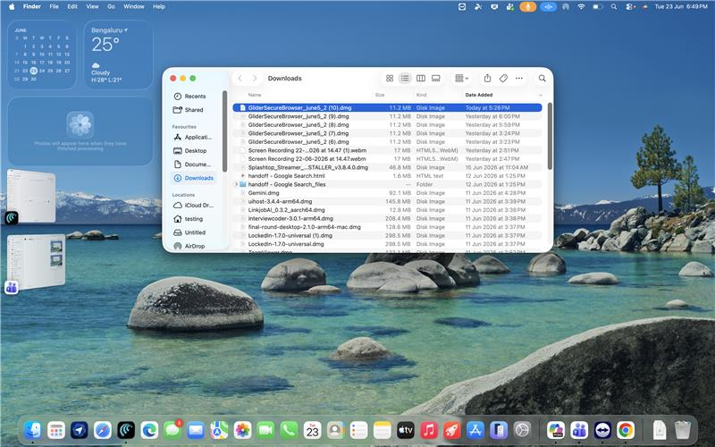The height and width of the screenshot is (447, 715).
Task: Open Google Chrome from the Dock
Action: click(626, 430)
